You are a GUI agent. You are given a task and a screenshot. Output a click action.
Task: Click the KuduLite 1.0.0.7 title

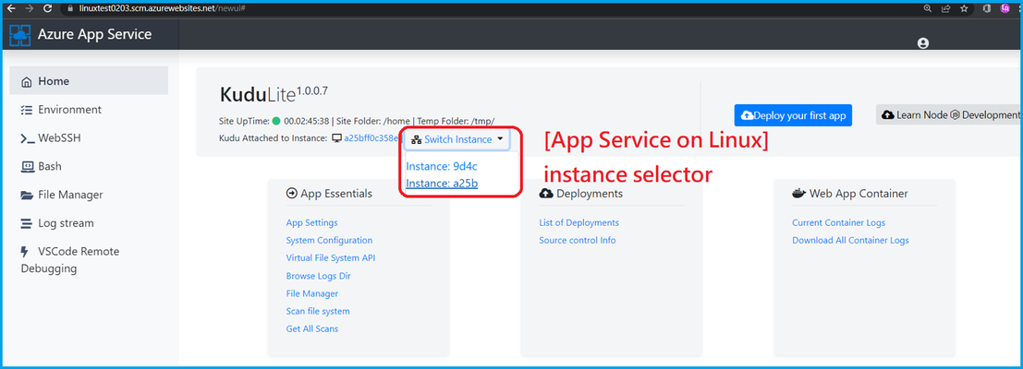(x=273, y=94)
